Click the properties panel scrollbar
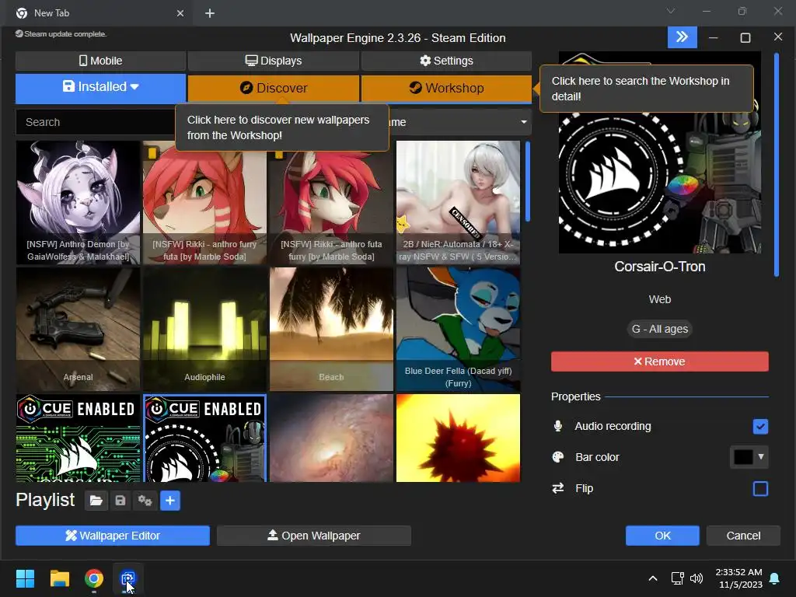 pos(777,165)
